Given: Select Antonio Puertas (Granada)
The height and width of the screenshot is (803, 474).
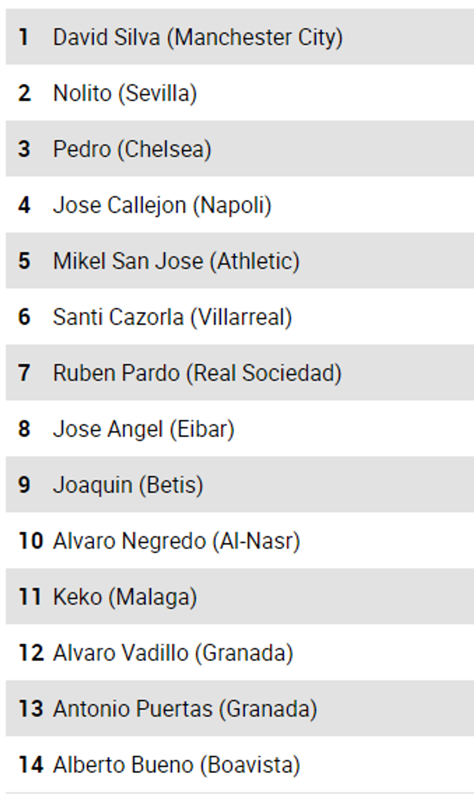Looking at the screenshot, I should click(185, 709).
